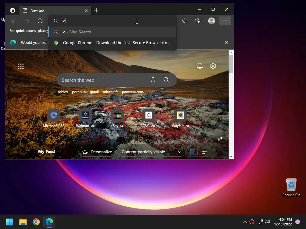Open the eBay quick link
306x229 pixels.
pos(117,118)
